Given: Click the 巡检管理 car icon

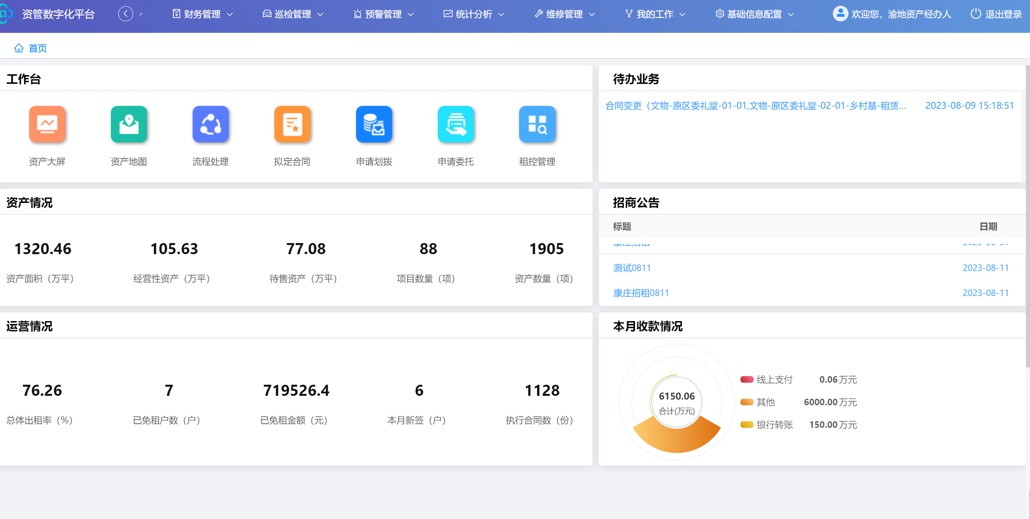Looking at the screenshot, I should click(267, 14).
